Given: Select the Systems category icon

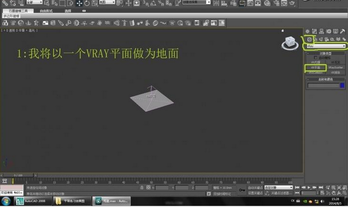Looking at the screenshot, I should tap(344, 40).
